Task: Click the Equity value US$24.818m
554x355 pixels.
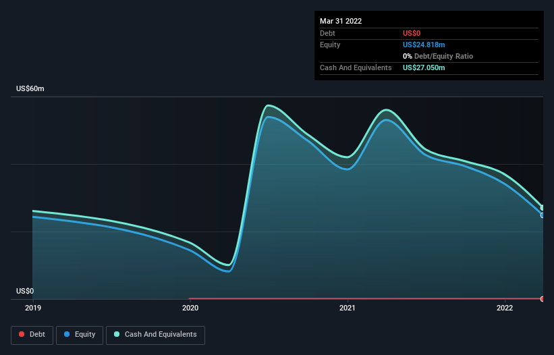Action: point(424,45)
